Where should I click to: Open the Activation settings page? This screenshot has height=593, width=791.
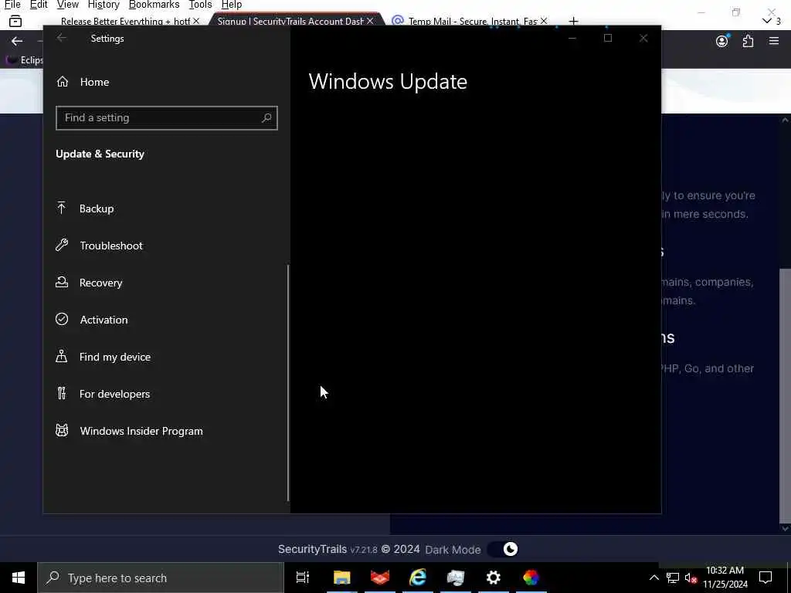pos(104,320)
